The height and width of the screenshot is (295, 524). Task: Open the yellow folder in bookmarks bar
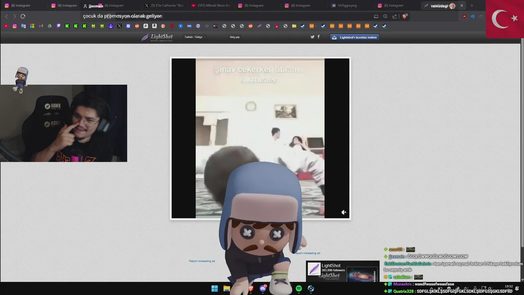[x=294, y=26]
